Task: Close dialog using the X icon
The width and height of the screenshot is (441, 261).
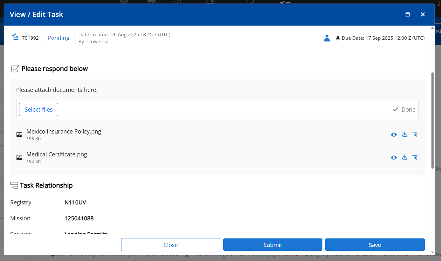Action: pyautogui.click(x=423, y=14)
